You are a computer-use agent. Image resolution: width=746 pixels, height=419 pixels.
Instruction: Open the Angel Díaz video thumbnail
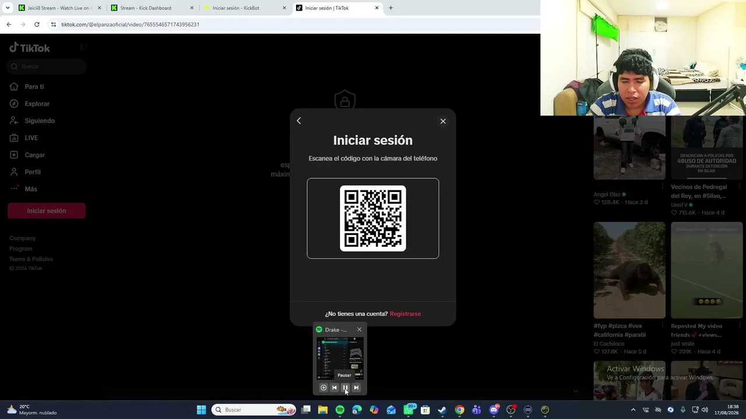tap(629, 148)
